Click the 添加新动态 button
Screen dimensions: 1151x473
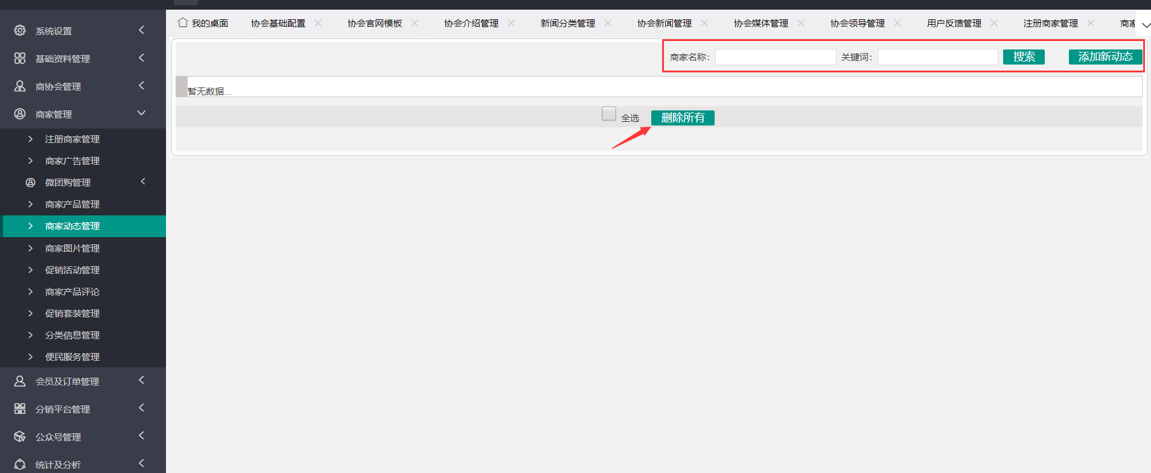(x=1105, y=57)
